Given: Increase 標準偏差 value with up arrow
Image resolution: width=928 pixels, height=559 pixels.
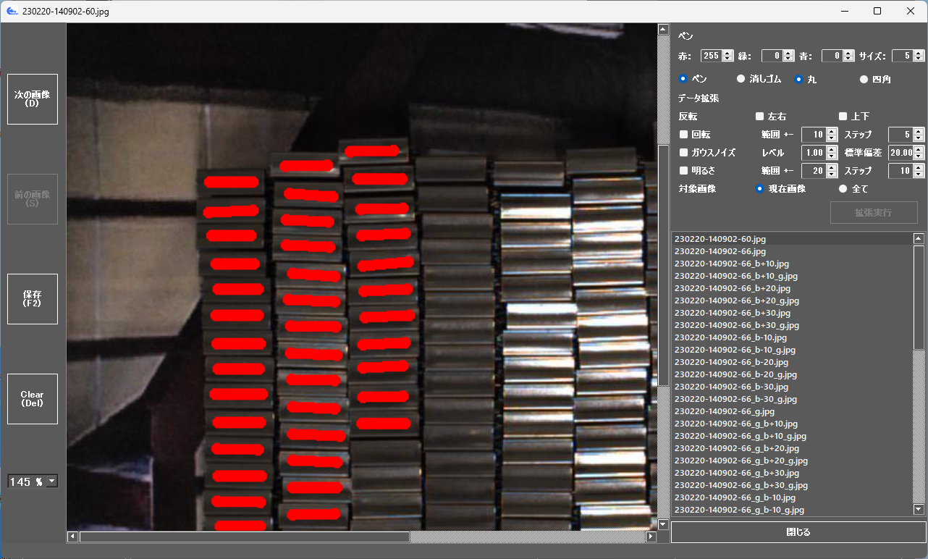Looking at the screenshot, I should pos(919,149).
